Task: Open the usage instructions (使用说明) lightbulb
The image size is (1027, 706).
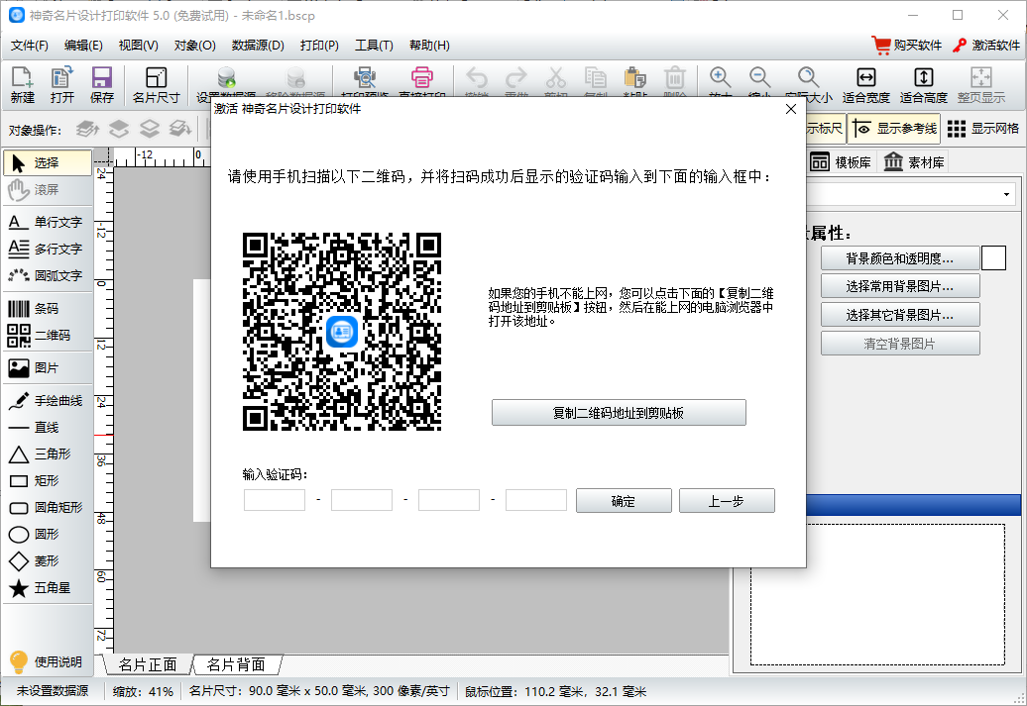Action: pos(46,662)
